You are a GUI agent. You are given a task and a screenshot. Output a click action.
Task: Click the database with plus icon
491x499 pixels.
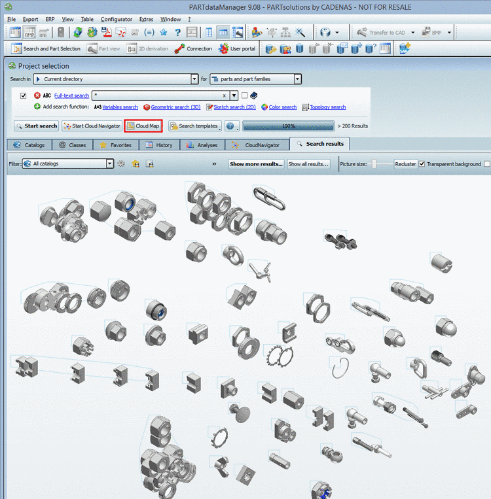pos(356,48)
